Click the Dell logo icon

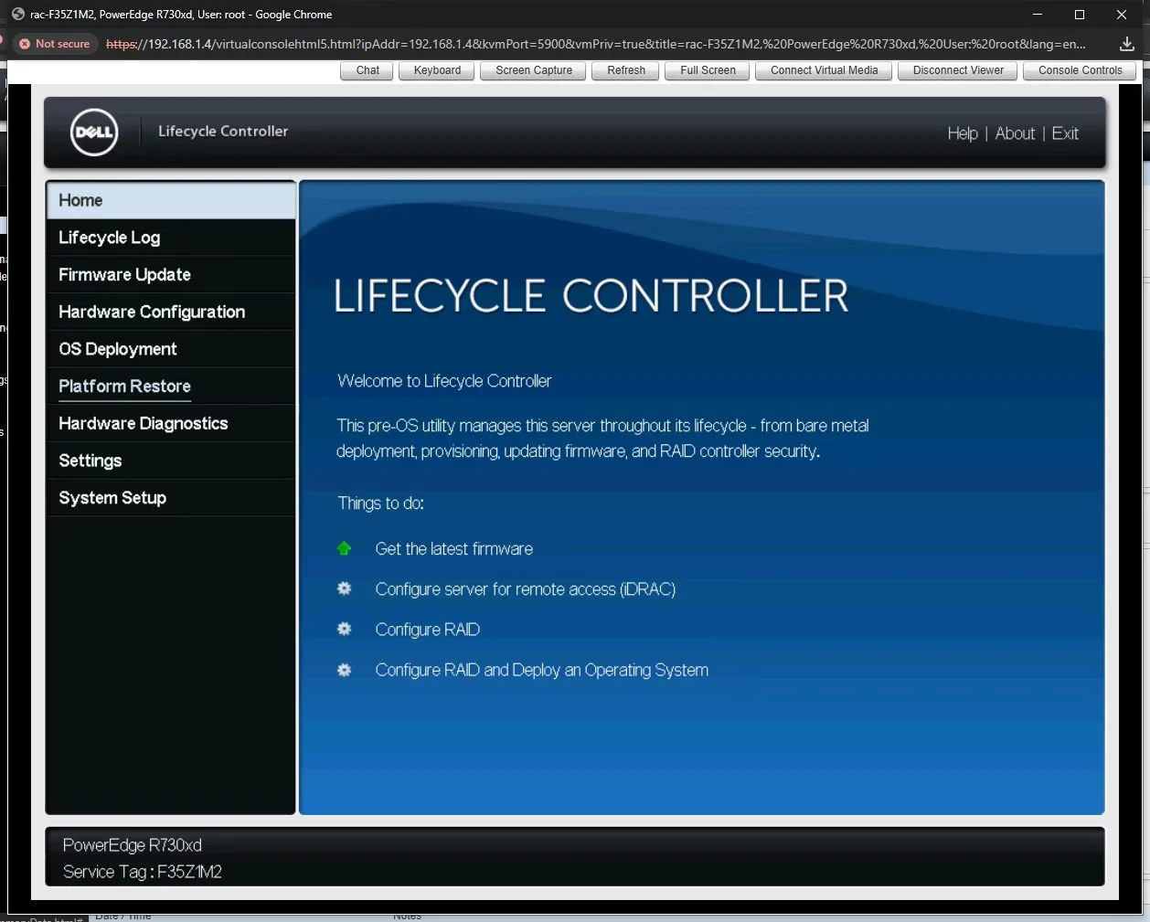click(x=94, y=132)
